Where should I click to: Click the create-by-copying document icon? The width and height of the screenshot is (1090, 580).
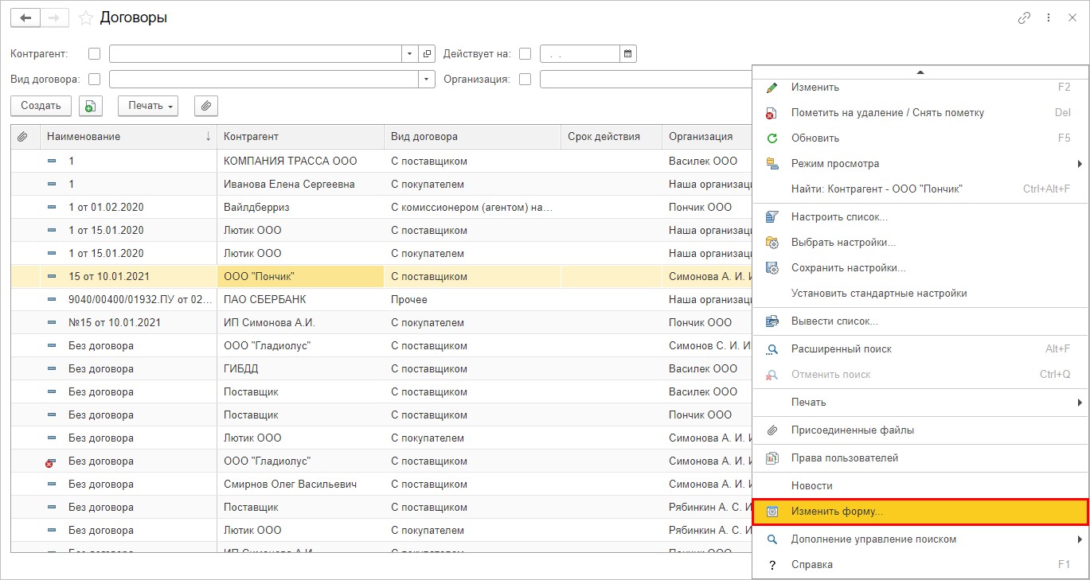(91, 106)
